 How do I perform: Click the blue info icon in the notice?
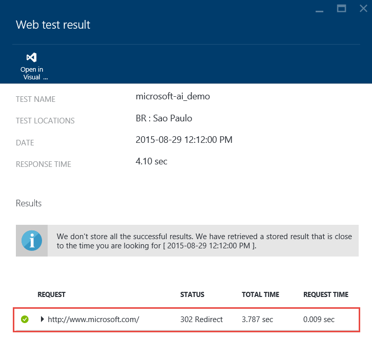pyautogui.click(x=32, y=241)
